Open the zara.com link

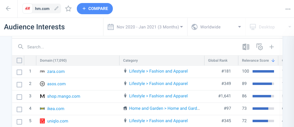56,71
